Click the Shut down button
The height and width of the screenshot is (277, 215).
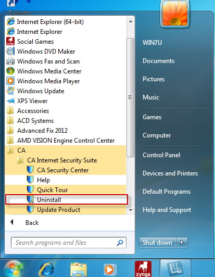157,243
